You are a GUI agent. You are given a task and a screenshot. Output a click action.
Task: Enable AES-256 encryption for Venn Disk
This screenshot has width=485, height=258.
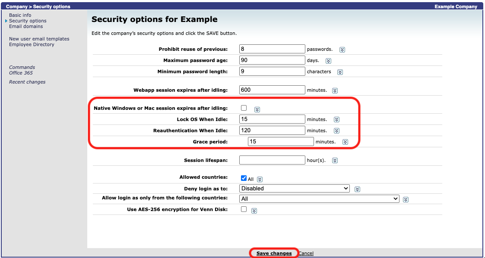point(244,209)
